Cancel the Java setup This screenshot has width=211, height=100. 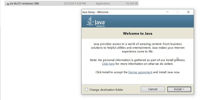coord(153,89)
